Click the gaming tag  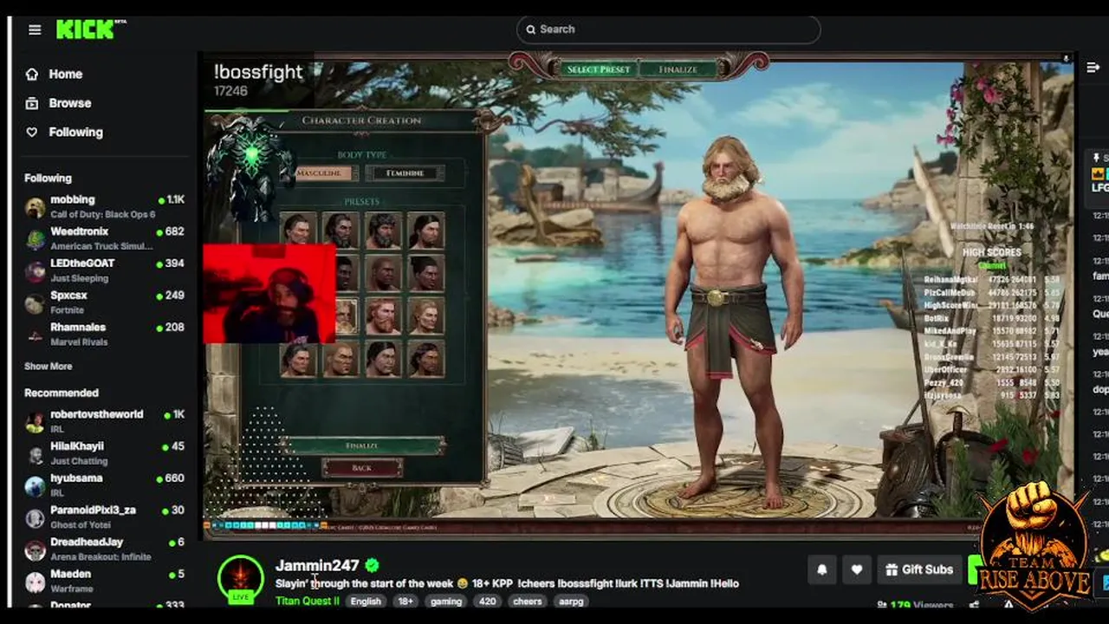[446, 601]
